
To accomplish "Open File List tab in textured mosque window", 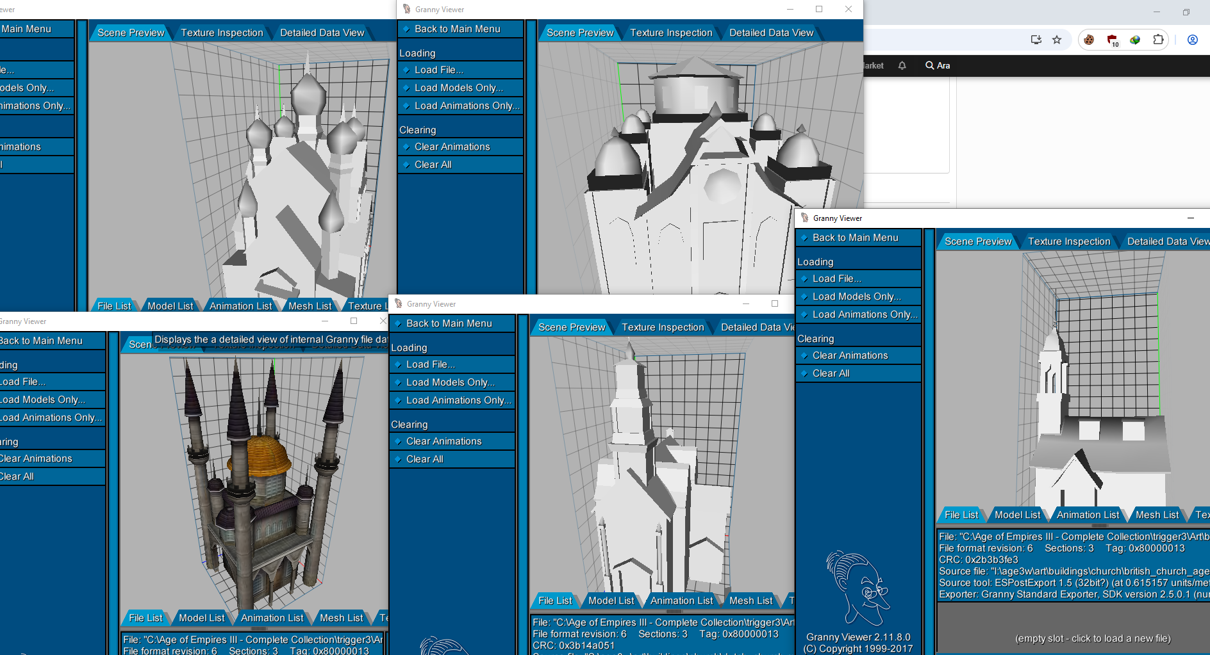I will coord(145,618).
